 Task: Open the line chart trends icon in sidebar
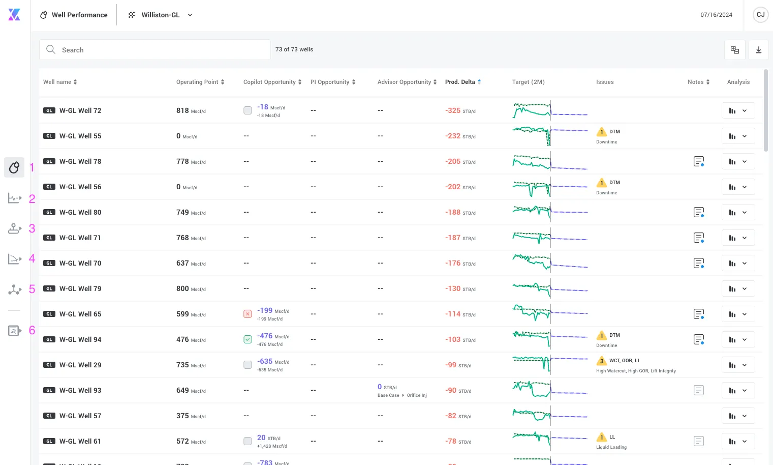14,198
